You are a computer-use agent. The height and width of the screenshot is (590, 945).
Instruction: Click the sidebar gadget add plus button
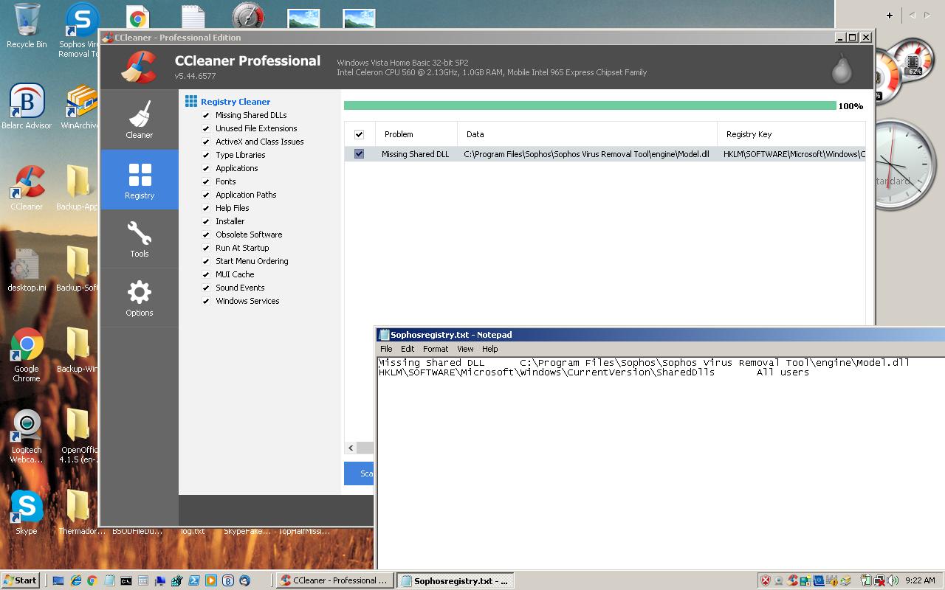(x=890, y=15)
